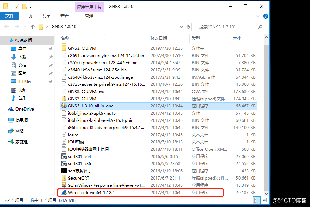Click the 应用程序工具 contextual tab
Screen dimensions: 310x207
(x=89, y=7)
